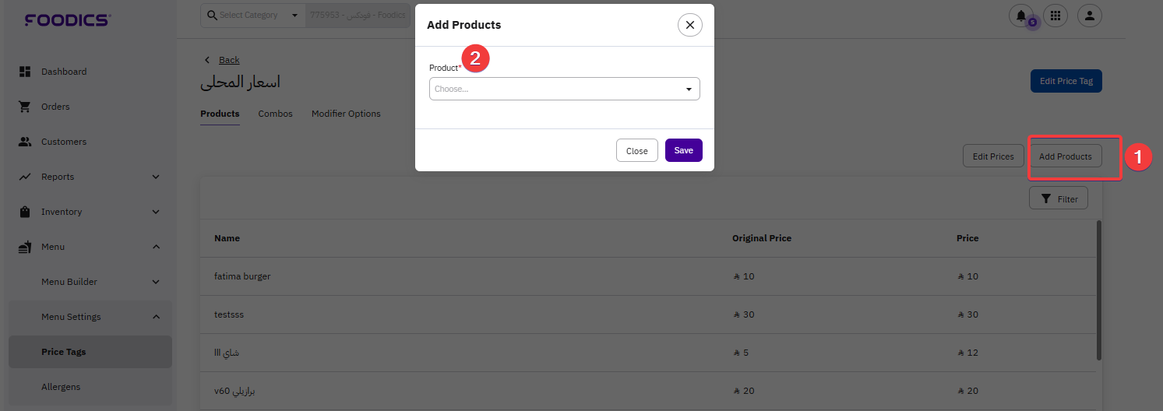Open the Select Category dropdown
1163x411 pixels.
[253, 16]
